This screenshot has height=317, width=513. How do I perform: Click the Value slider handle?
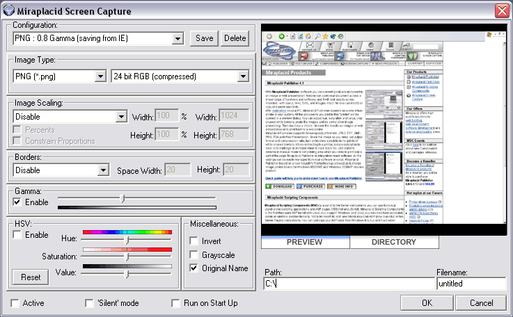pyautogui.click(x=127, y=274)
